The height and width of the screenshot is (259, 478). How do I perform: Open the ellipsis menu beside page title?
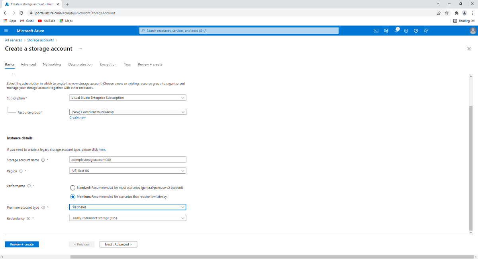click(80, 49)
